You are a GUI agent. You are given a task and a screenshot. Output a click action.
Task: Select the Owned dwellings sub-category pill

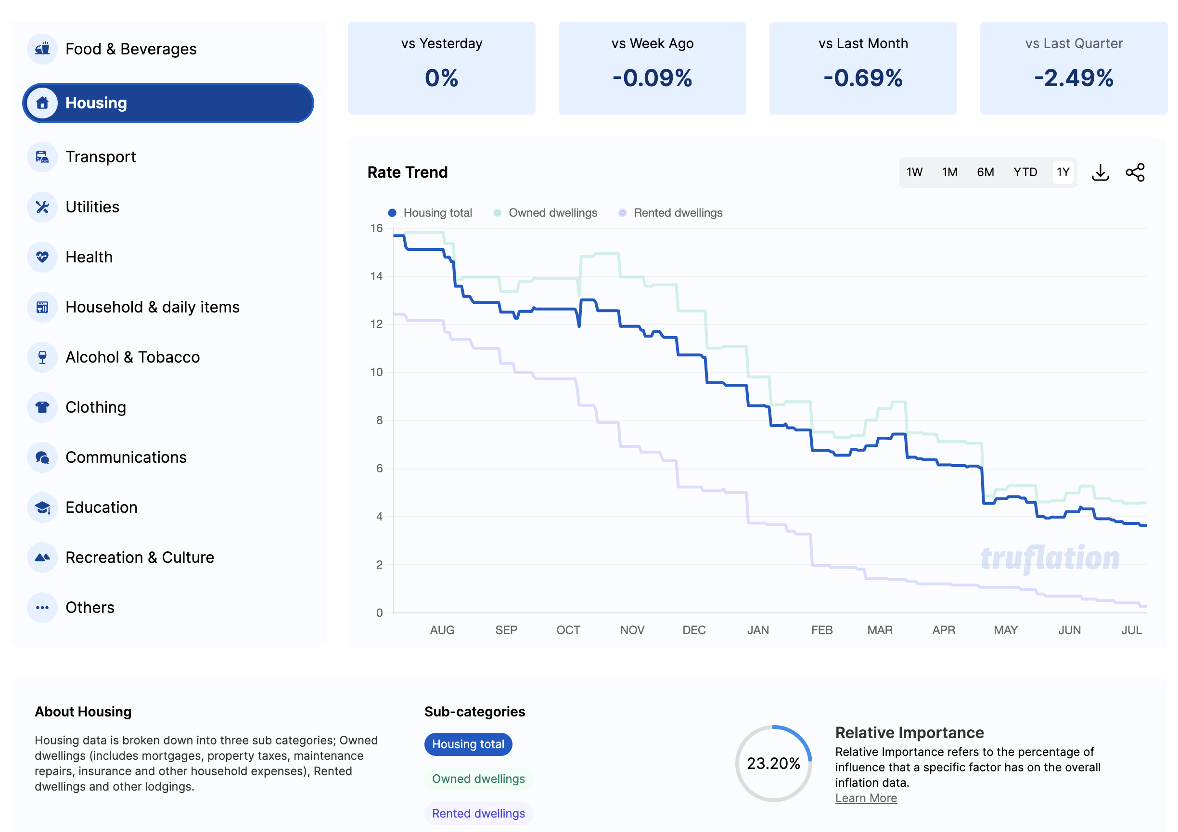478,779
